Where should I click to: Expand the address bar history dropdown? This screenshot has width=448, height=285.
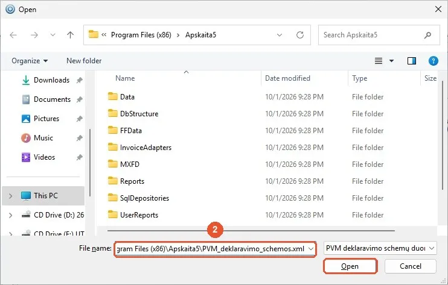280,35
